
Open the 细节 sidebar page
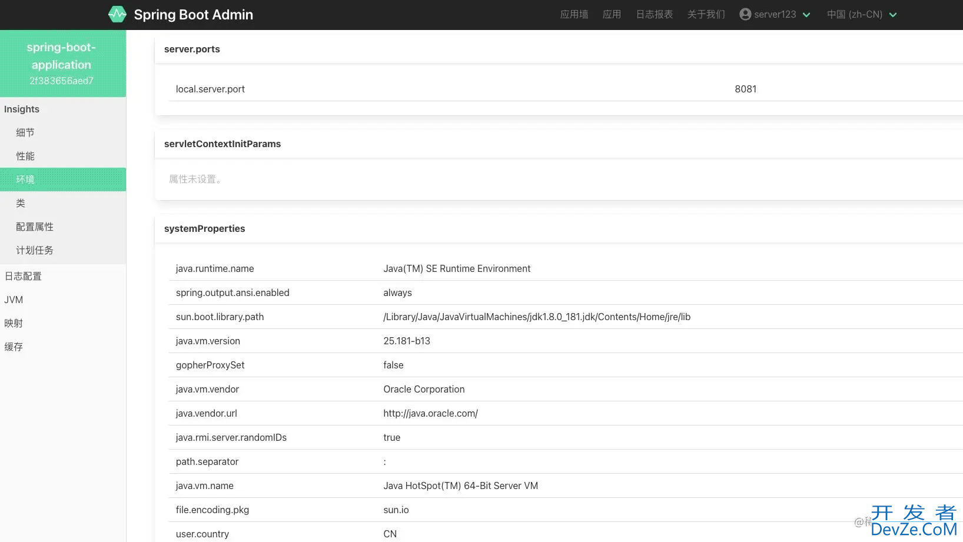point(63,132)
